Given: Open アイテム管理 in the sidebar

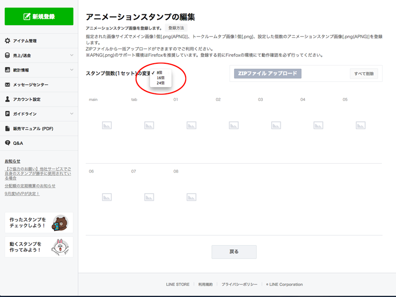Looking at the screenshot, I should (25, 41).
